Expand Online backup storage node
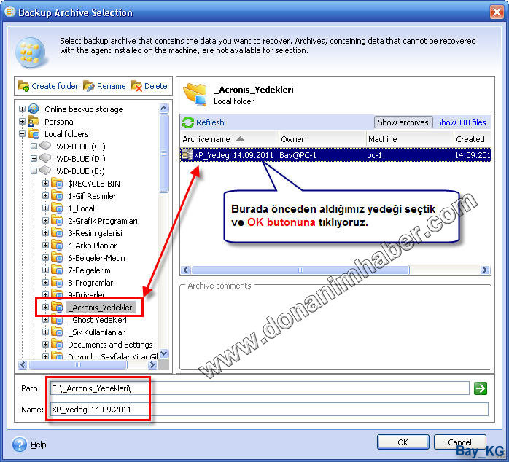Screen dimensions: 509x462 (x=22, y=109)
